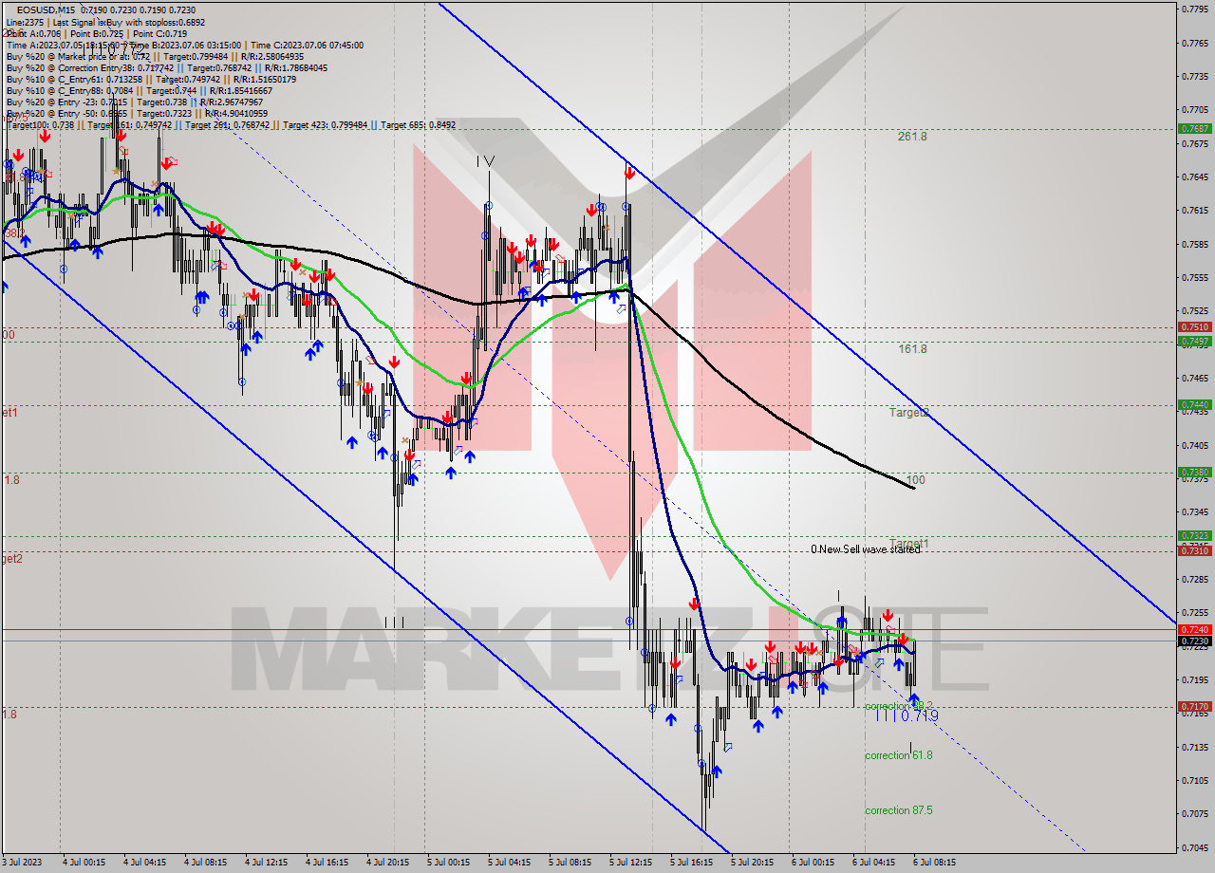The width and height of the screenshot is (1215, 873).
Task: Click the green 0.7687 price tag
Action: (1193, 128)
